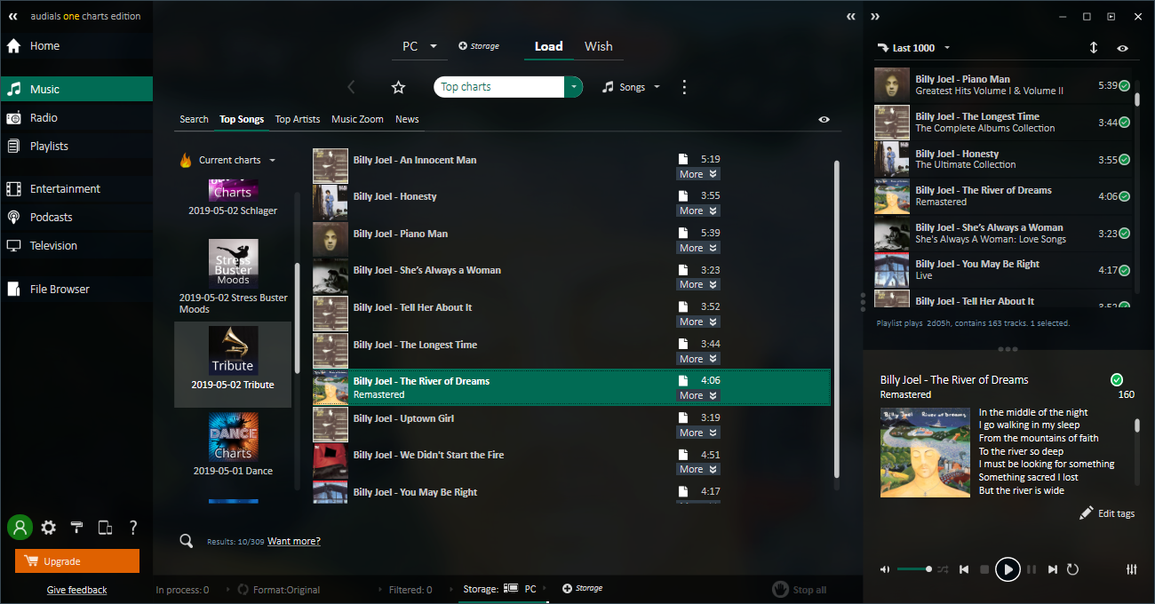
Task: Open the News tab
Action: 407,119
